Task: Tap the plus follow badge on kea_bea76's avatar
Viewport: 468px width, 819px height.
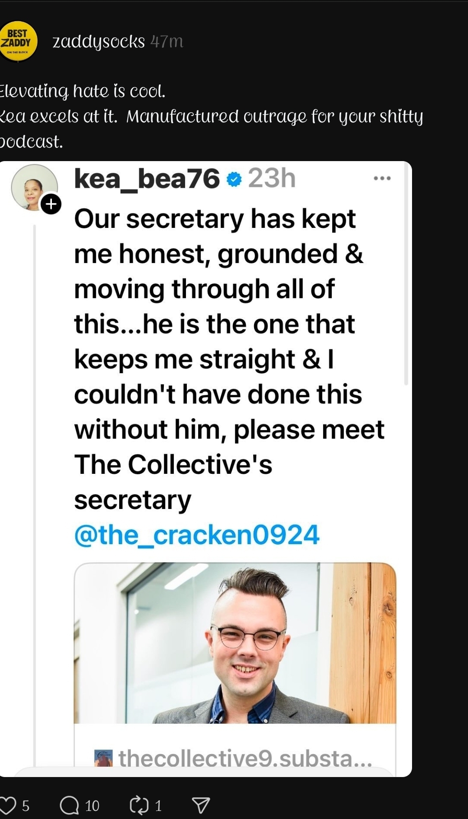Action: pos(51,204)
